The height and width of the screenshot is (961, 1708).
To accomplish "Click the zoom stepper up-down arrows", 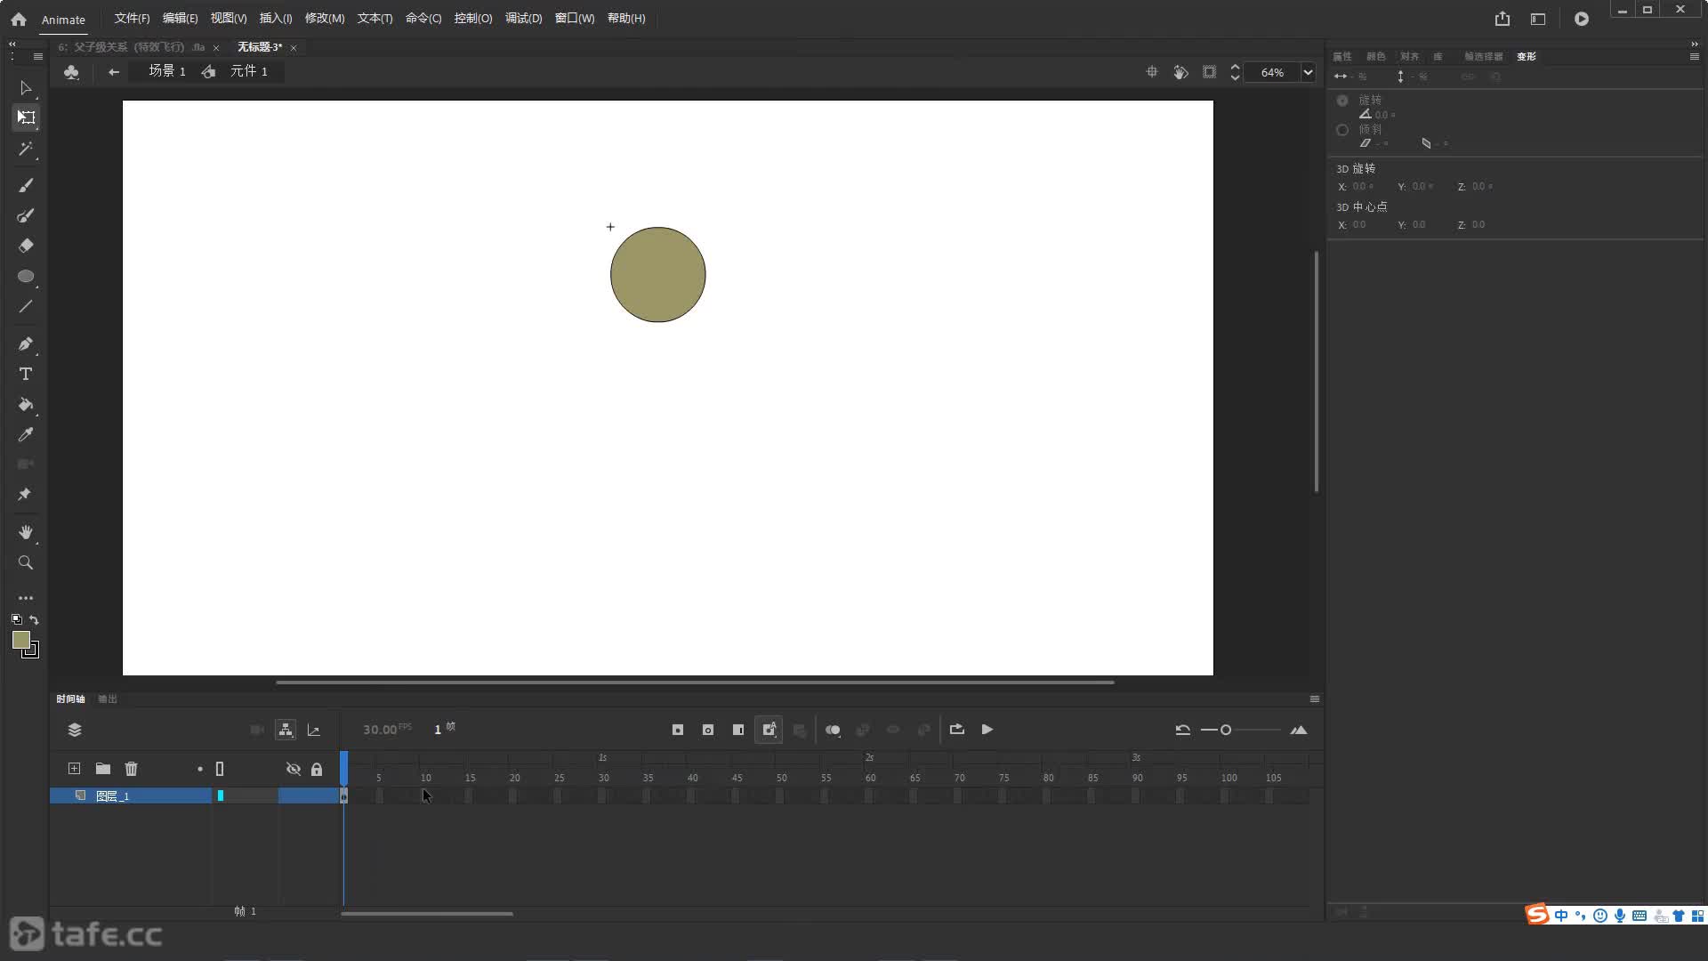I will (1235, 72).
